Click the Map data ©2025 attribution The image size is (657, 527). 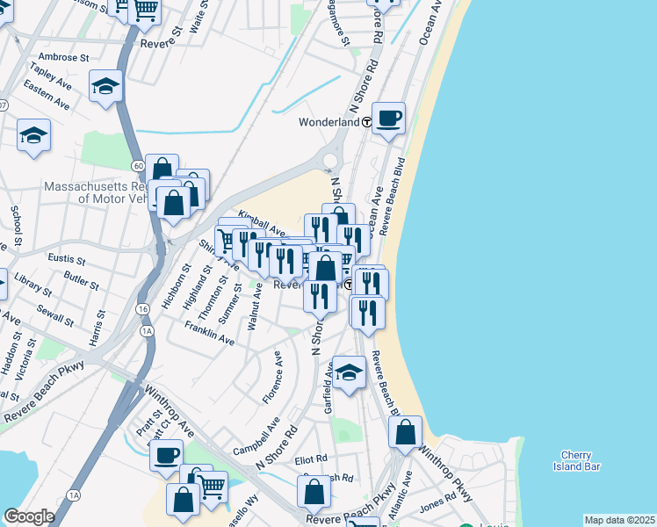point(620,521)
